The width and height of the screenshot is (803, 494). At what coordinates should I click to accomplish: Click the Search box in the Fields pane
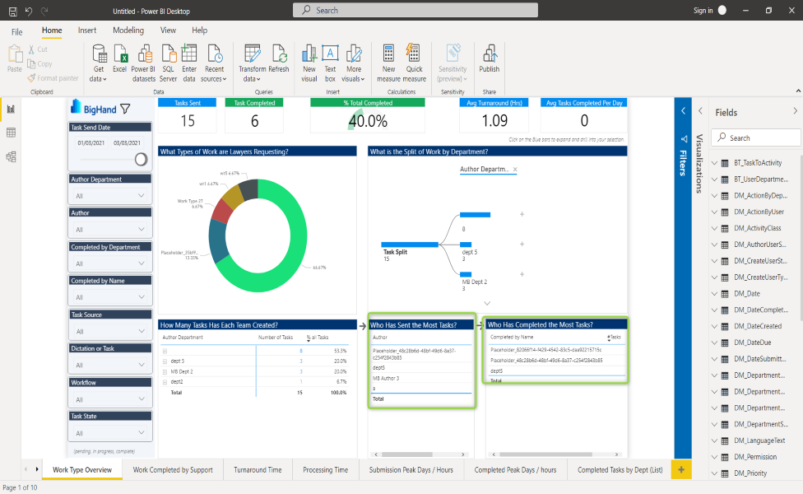tap(756, 137)
